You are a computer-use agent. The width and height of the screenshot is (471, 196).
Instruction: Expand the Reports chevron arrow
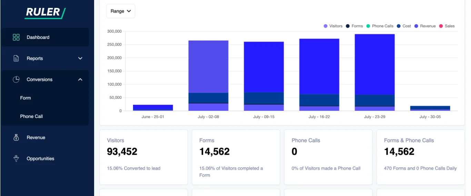click(x=80, y=58)
